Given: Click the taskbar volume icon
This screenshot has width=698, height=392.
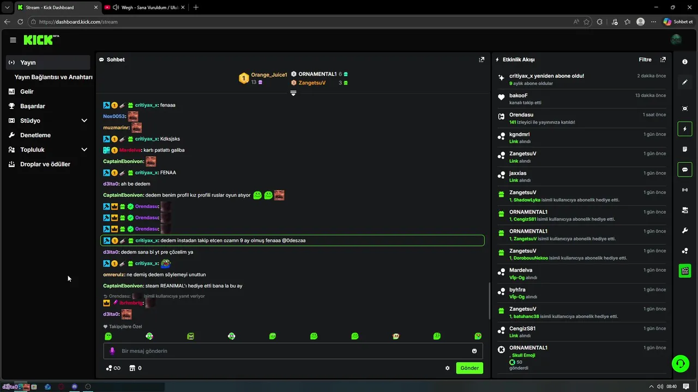Looking at the screenshot, I should point(660,387).
